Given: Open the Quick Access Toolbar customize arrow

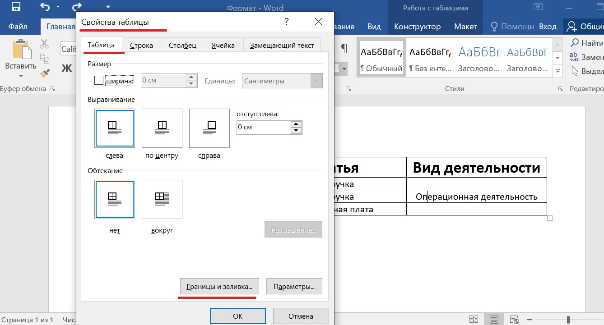Looking at the screenshot, I should [108, 7].
